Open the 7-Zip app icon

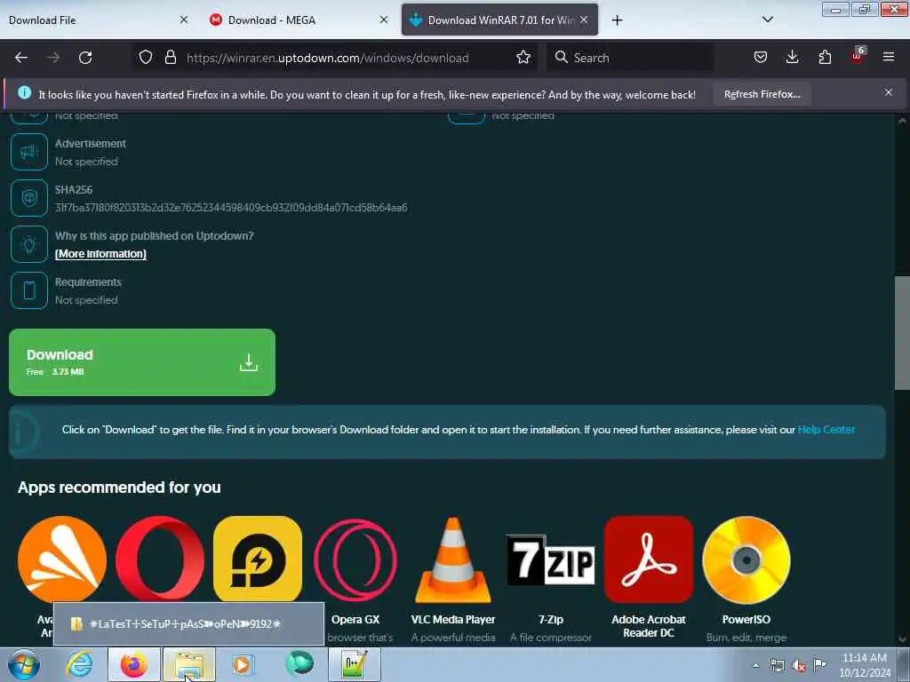click(551, 559)
